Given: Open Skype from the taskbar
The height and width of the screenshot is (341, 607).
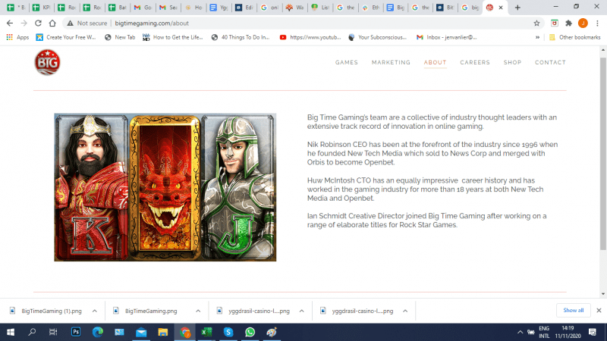Looking at the screenshot, I should pos(228,332).
